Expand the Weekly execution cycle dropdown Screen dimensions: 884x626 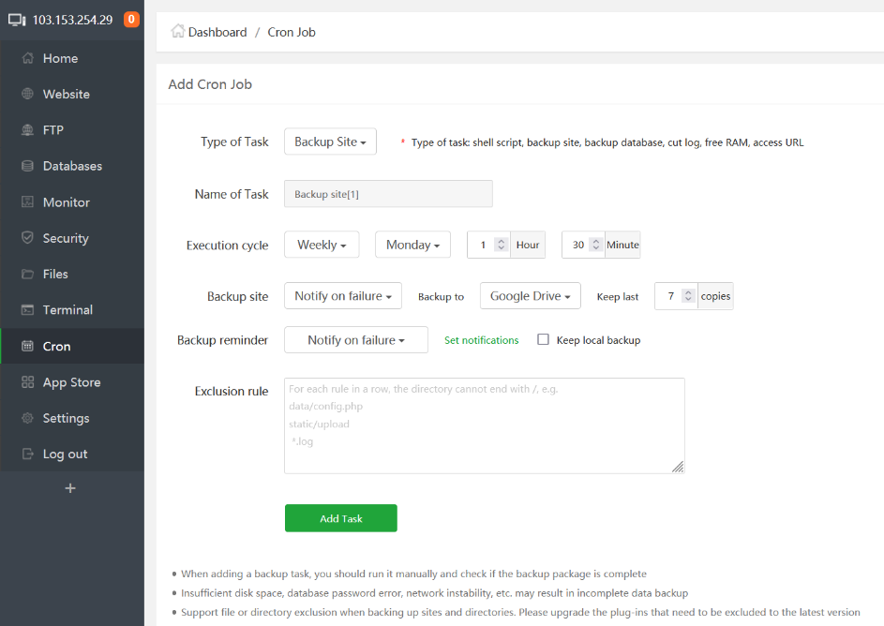[x=322, y=245]
